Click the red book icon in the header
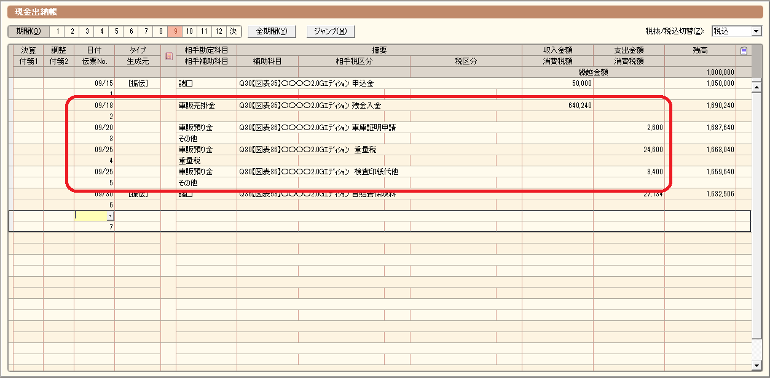The height and width of the screenshot is (378, 770). coord(169,56)
